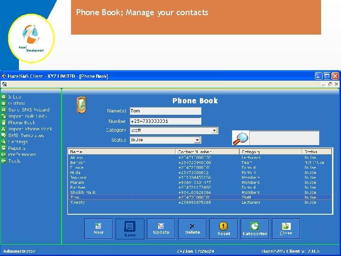The width and height of the screenshot is (341, 256).
Task: Click the Update button
Action: click(161, 229)
